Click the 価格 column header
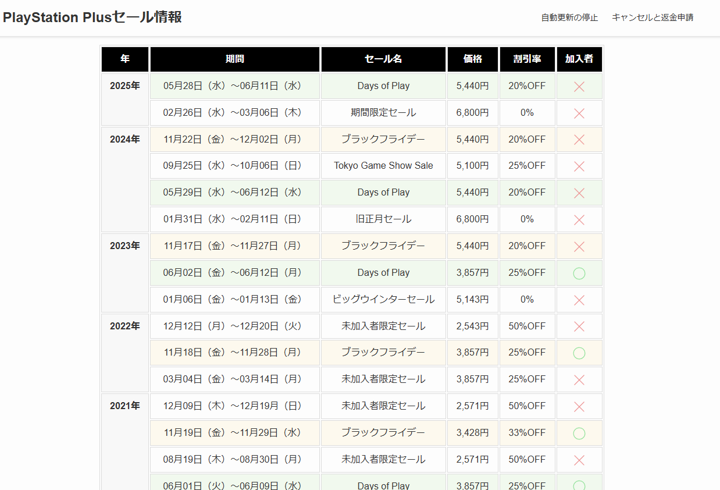 tap(472, 59)
